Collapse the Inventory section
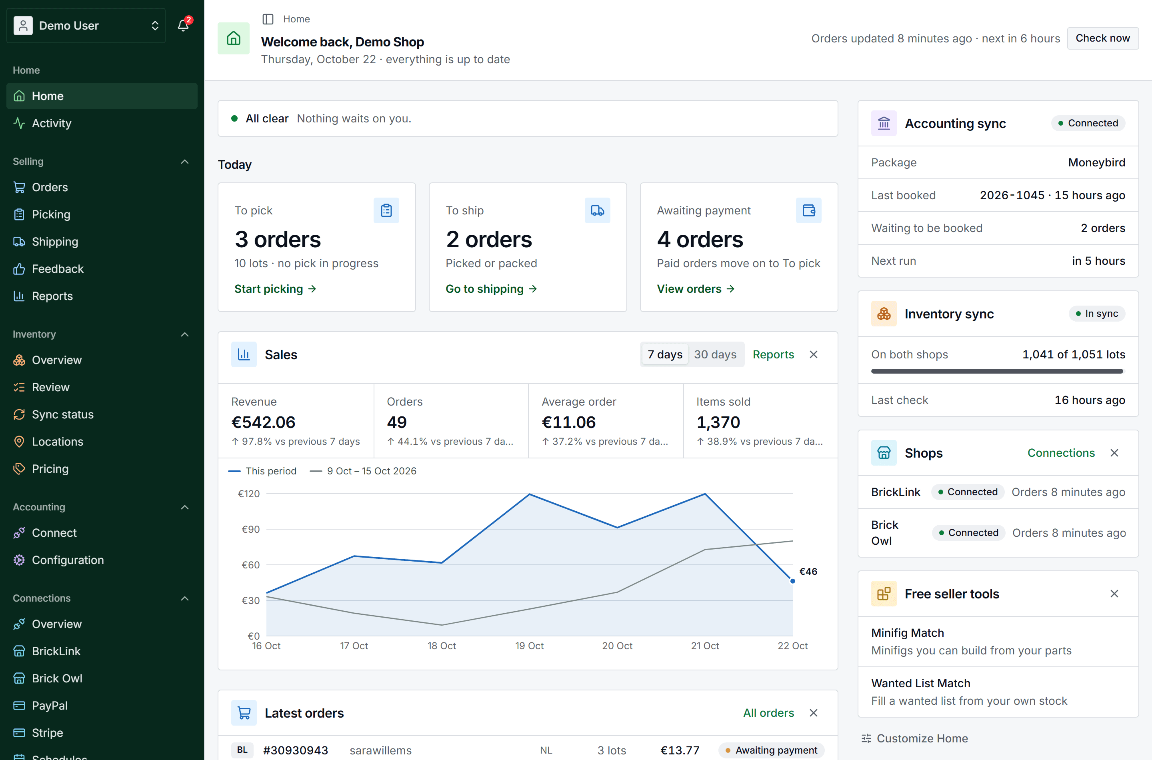The height and width of the screenshot is (760, 1152). 185,334
